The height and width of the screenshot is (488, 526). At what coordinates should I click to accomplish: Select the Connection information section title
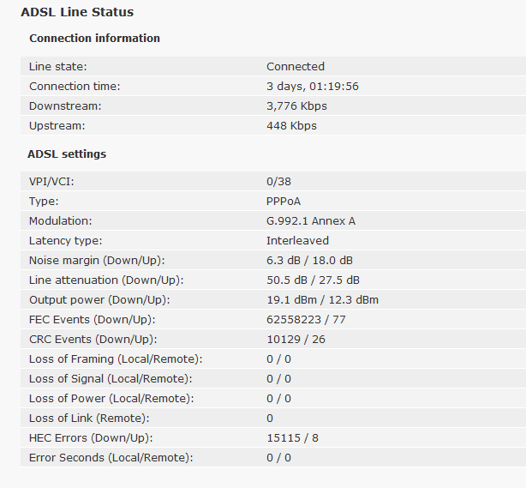(94, 39)
